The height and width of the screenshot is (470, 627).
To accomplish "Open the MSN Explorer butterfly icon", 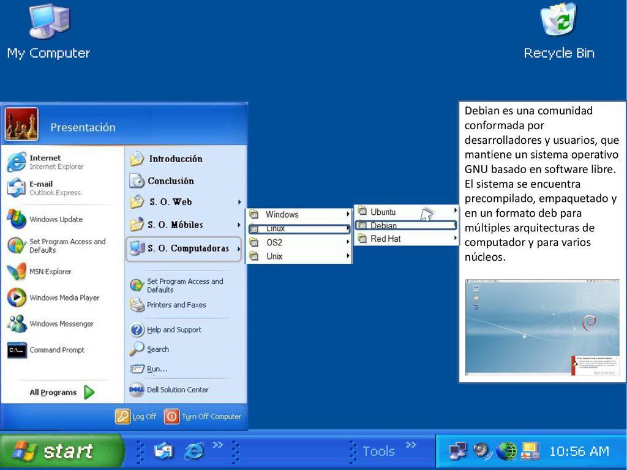I will (x=17, y=271).
